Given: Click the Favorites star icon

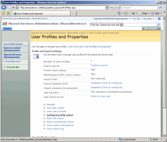Looking at the screenshot, I should [3, 13].
